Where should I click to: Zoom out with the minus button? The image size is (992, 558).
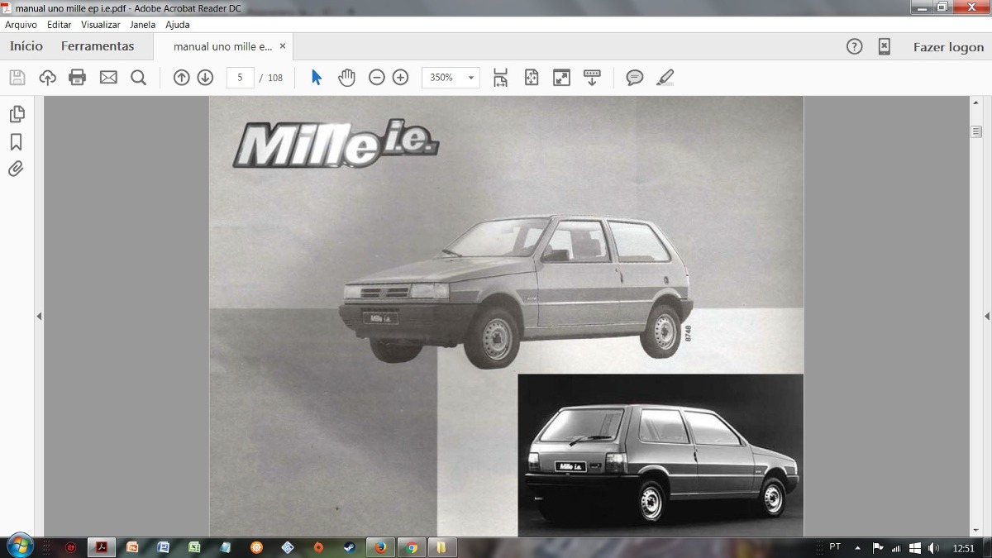click(376, 78)
